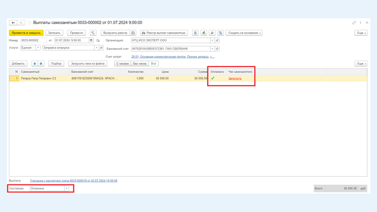377x212 pixels.
Task: Click the Провести и закрыть button
Action: point(26,33)
